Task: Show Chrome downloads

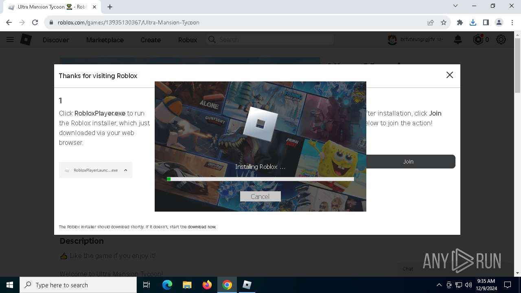Action: 473,22
